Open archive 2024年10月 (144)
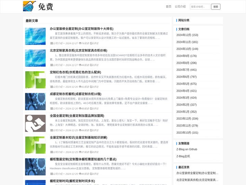This screenshot has width=246, height=185. [x=187, y=49]
